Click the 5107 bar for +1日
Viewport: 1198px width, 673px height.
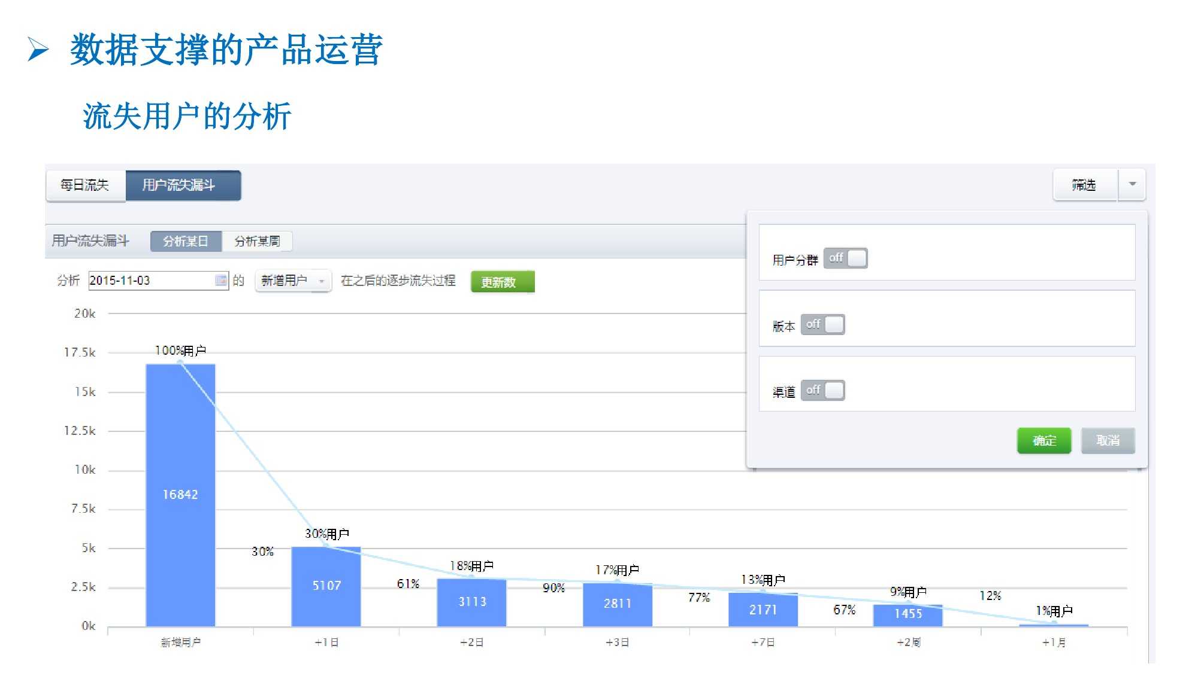326,586
